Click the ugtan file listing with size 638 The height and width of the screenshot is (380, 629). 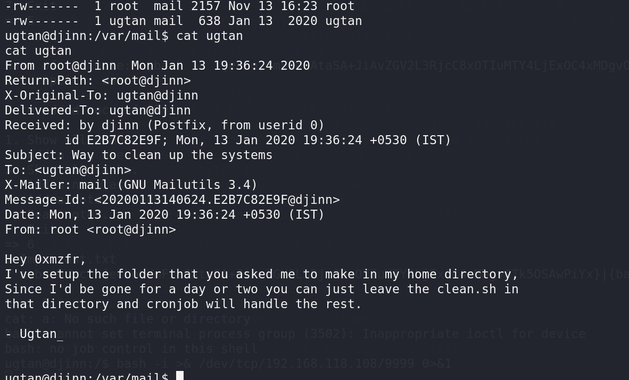(183, 21)
